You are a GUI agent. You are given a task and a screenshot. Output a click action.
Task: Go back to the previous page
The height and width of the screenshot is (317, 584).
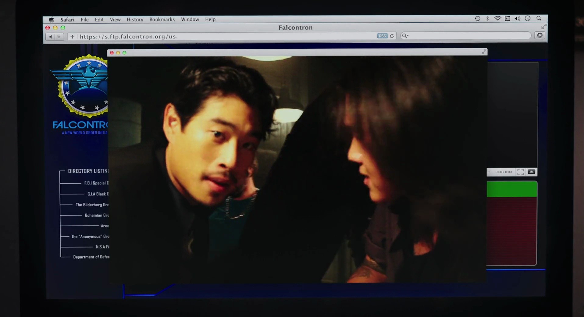pos(50,37)
